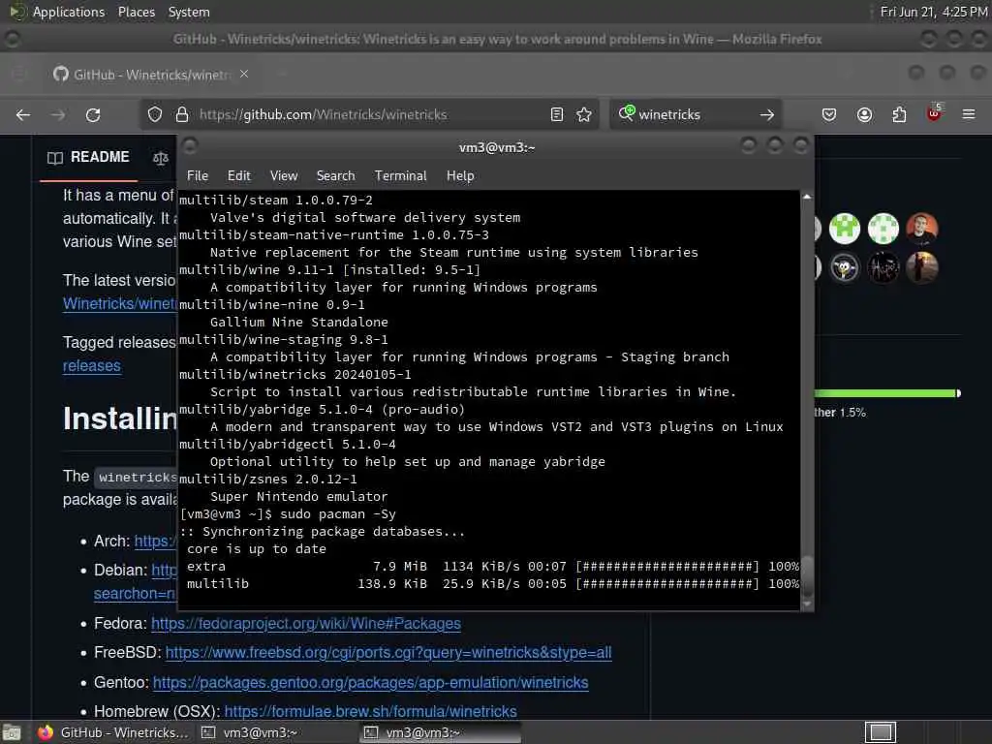Image resolution: width=992 pixels, height=744 pixels.
Task: Select the README tab on GitHub
Action: click(x=88, y=157)
